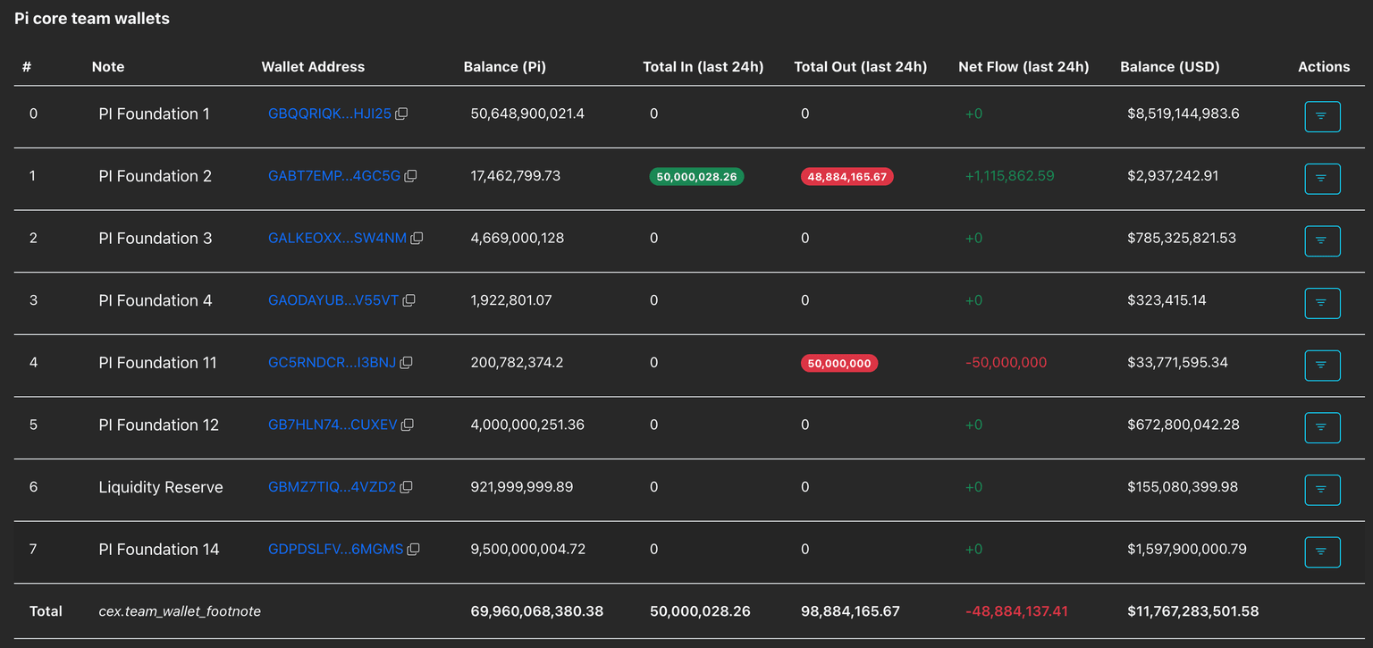Copy the PI Foundation 14 wallet address
Viewport: 1373px width, 648px height.
click(413, 550)
